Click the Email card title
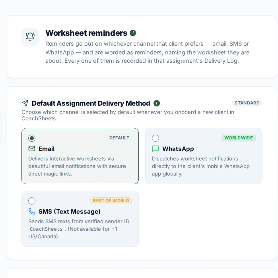The image size is (278, 278). pos(47,149)
